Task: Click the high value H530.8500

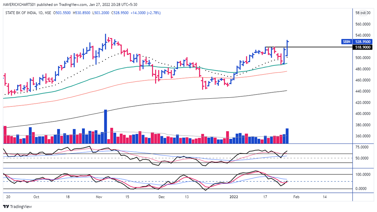Action: [82, 13]
